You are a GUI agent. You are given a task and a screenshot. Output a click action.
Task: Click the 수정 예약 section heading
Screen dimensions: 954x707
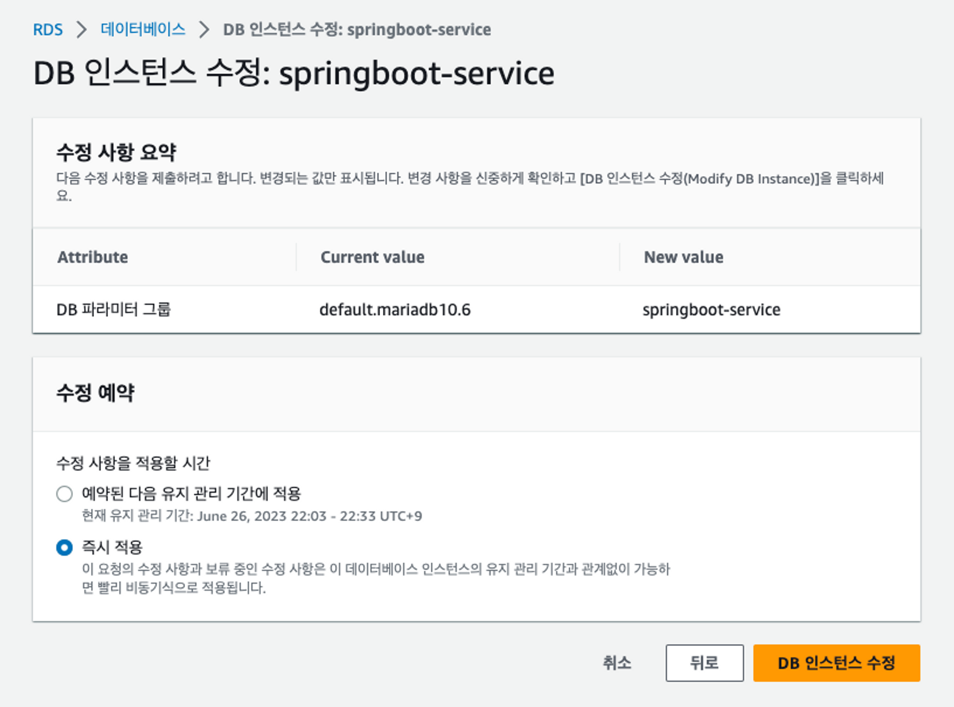click(95, 393)
